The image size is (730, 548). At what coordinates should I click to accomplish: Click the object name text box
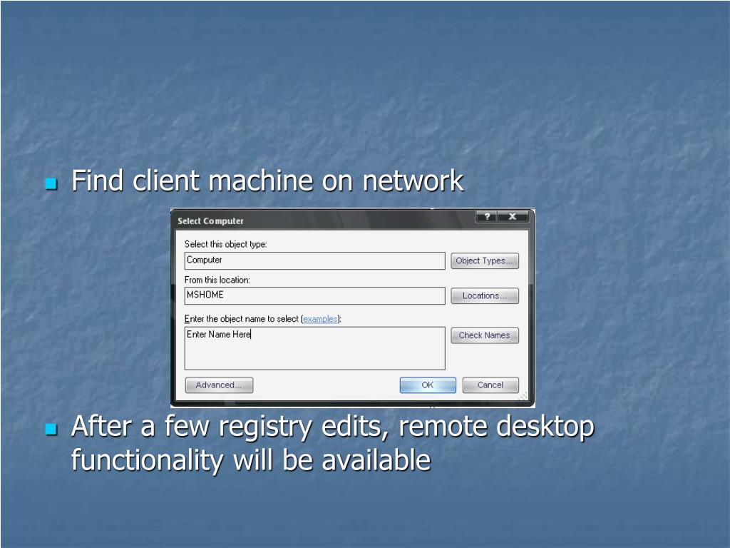[314, 348]
